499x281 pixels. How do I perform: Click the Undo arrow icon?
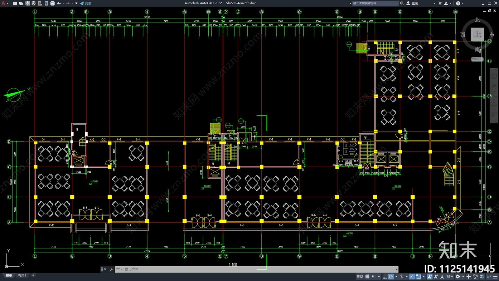pyautogui.click(x=59, y=3)
